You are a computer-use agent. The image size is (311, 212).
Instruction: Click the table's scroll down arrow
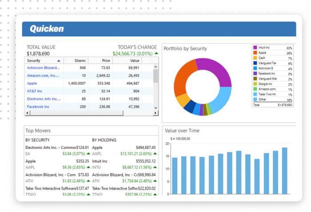click(155, 108)
